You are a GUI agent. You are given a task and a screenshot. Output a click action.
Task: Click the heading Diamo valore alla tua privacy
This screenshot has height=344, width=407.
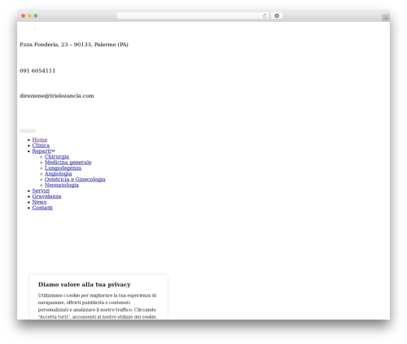click(x=85, y=285)
